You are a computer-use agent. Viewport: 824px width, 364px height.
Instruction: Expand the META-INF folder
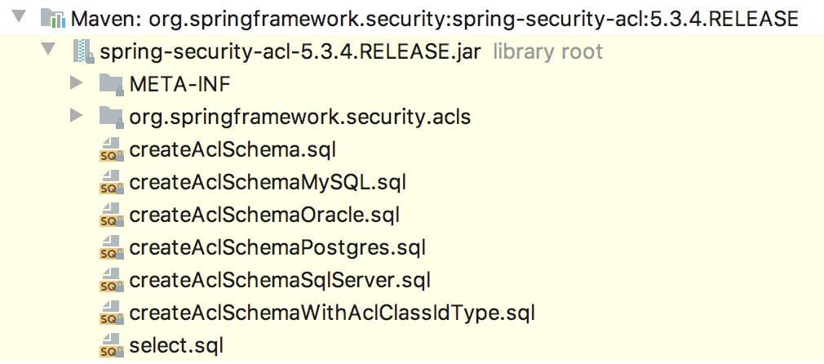tap(78, 83)
